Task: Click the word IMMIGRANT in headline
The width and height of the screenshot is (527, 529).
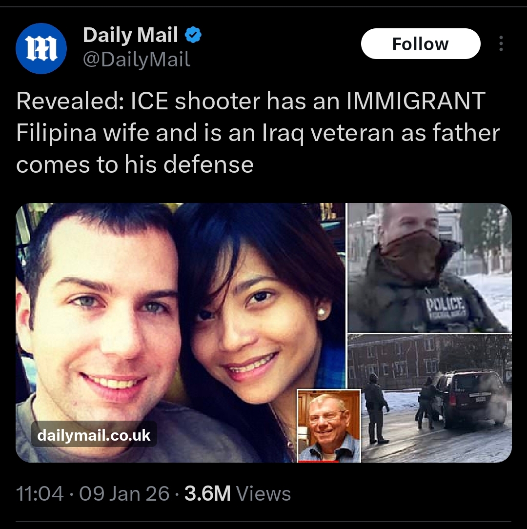Action: (416, 101)
